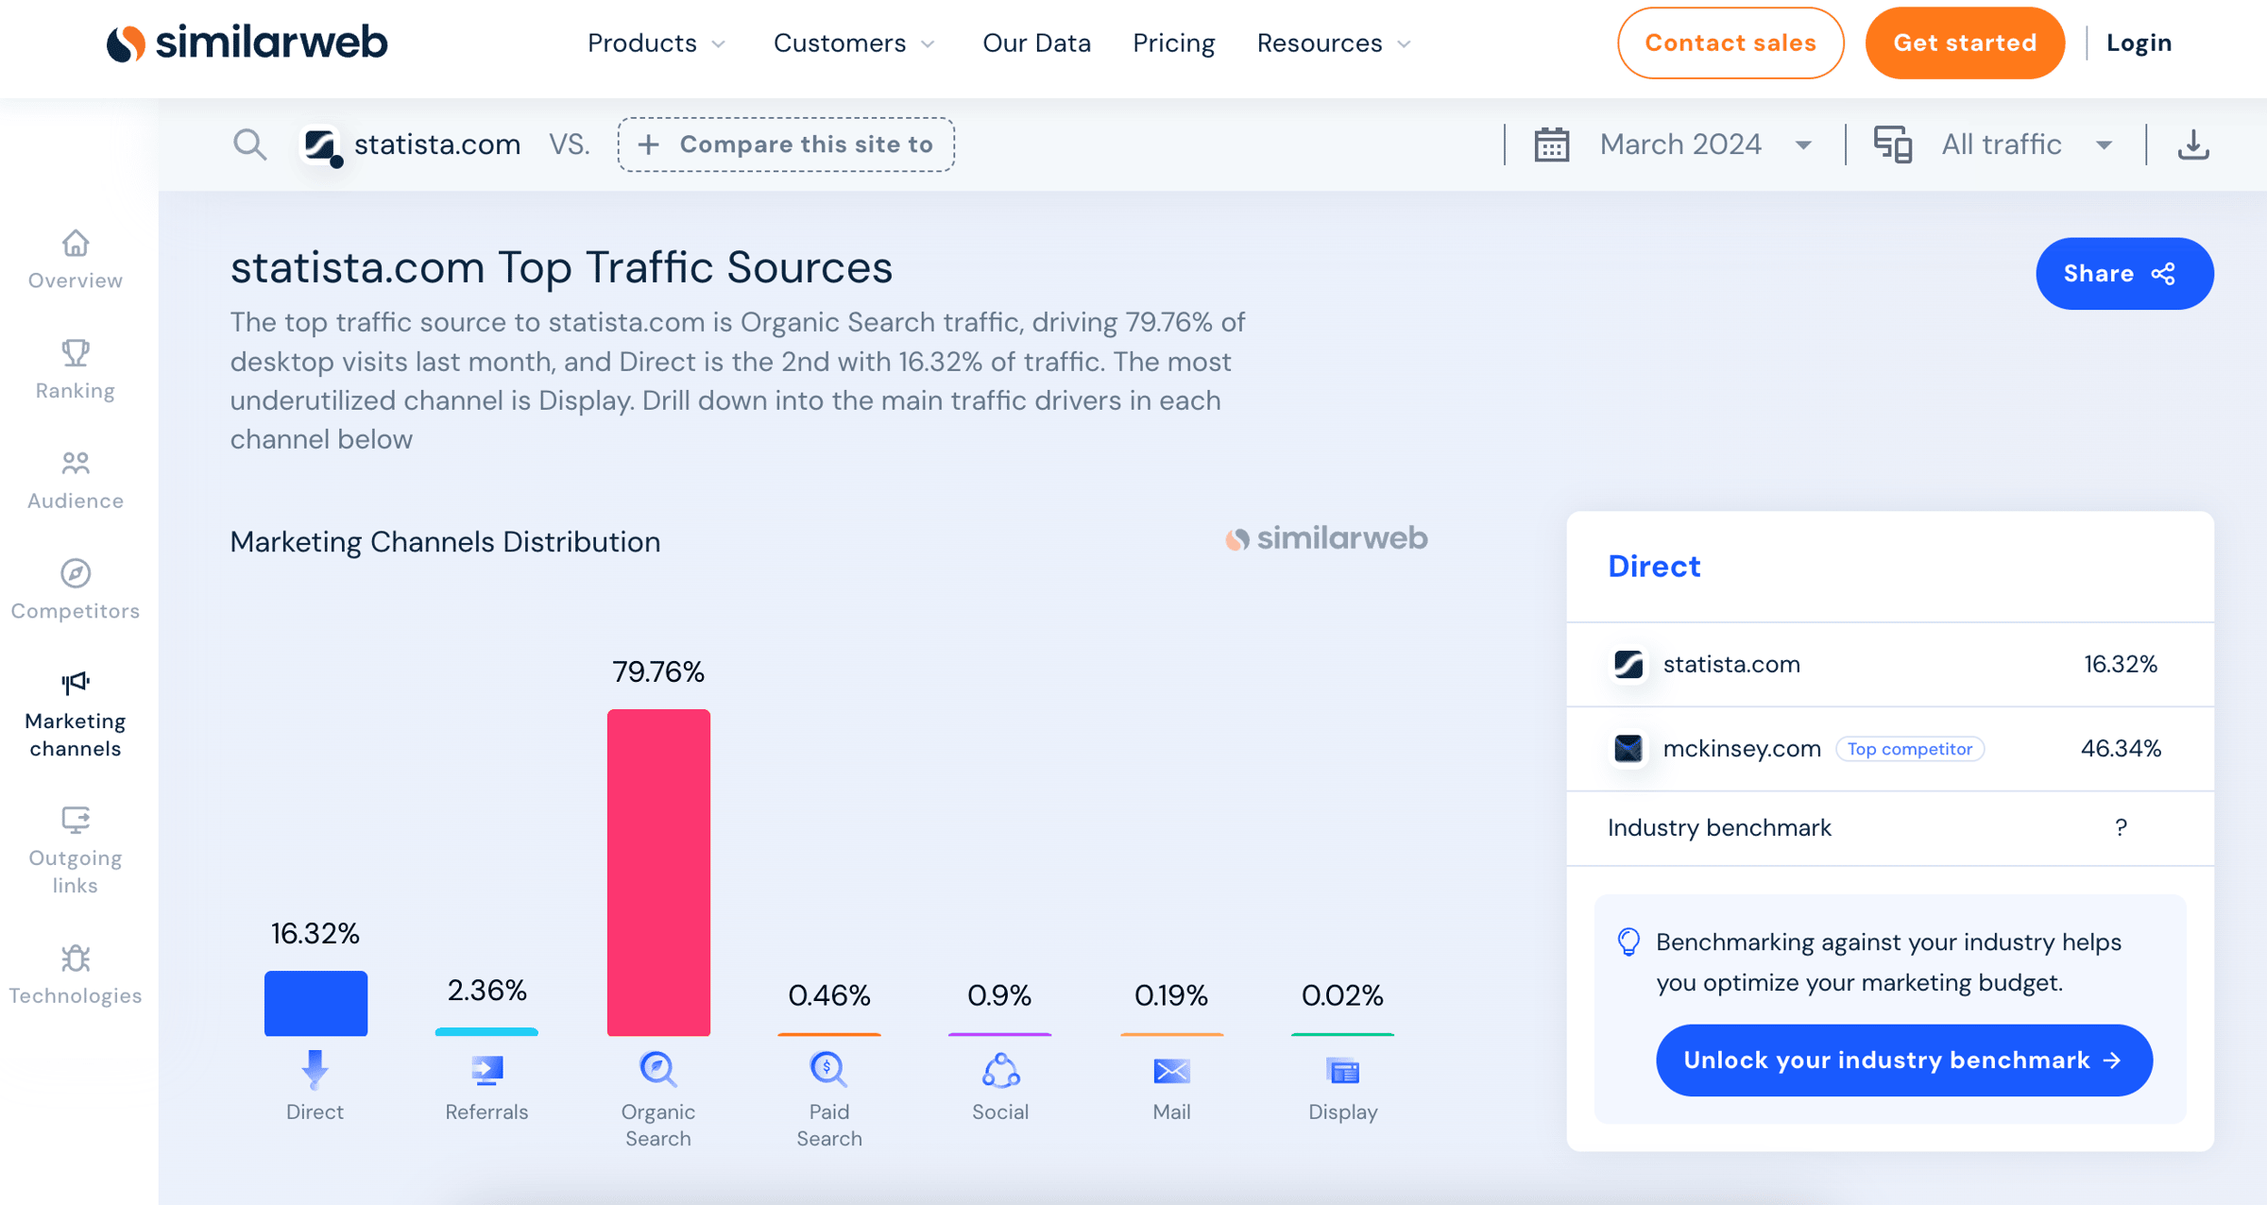Viewport: 2267px width, 1205px height.
Task: Click the Mail envelope channel icon
Action: click(1171, 1071)
